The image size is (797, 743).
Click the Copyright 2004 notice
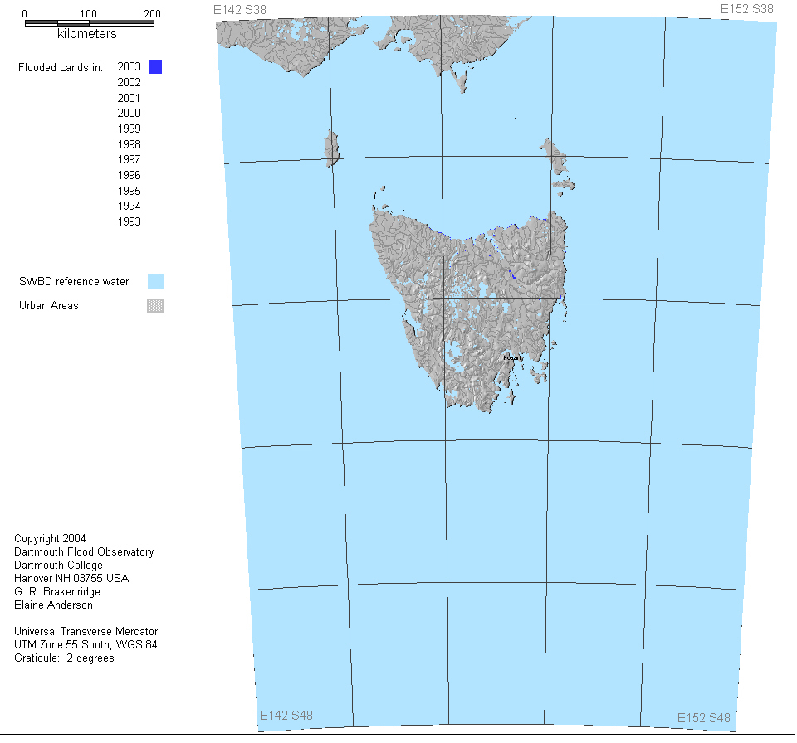[50, 539]
